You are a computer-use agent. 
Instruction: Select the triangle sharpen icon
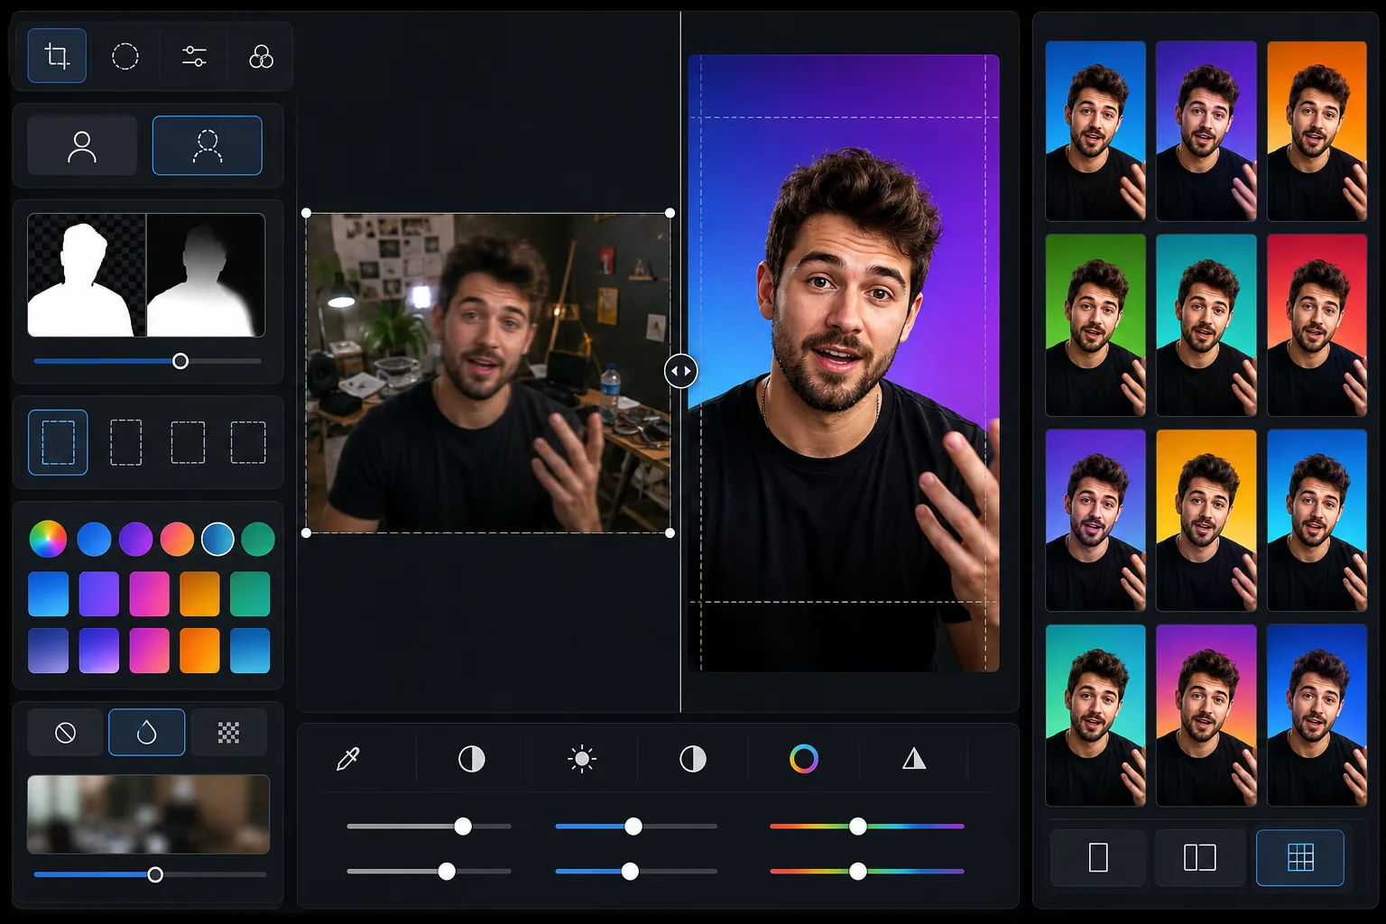click(x=914, y=759)
